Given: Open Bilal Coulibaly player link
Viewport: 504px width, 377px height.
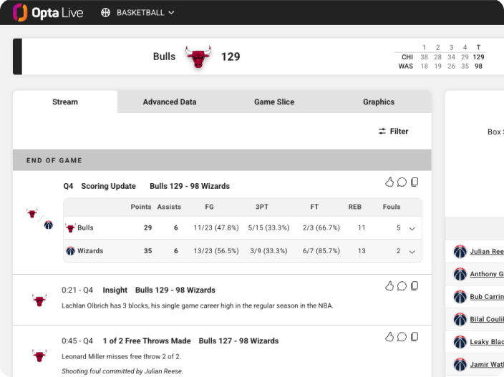Looking at the screenshot, I should pos(487,319).
